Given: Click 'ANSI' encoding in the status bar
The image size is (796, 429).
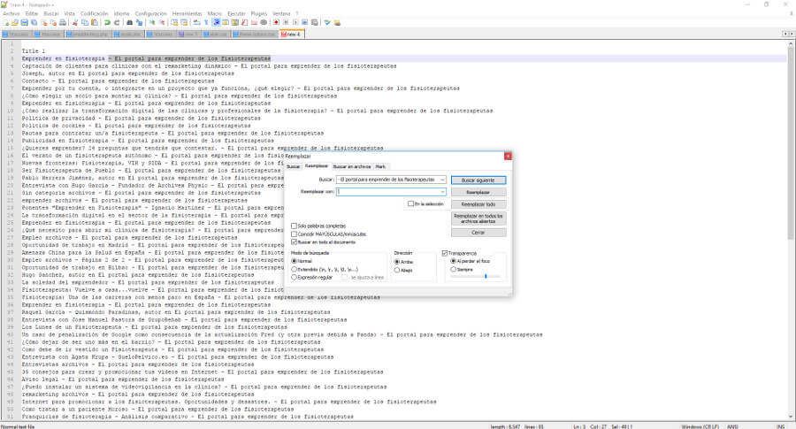Looking at the screenshot, I should click(x=732, y=426).
